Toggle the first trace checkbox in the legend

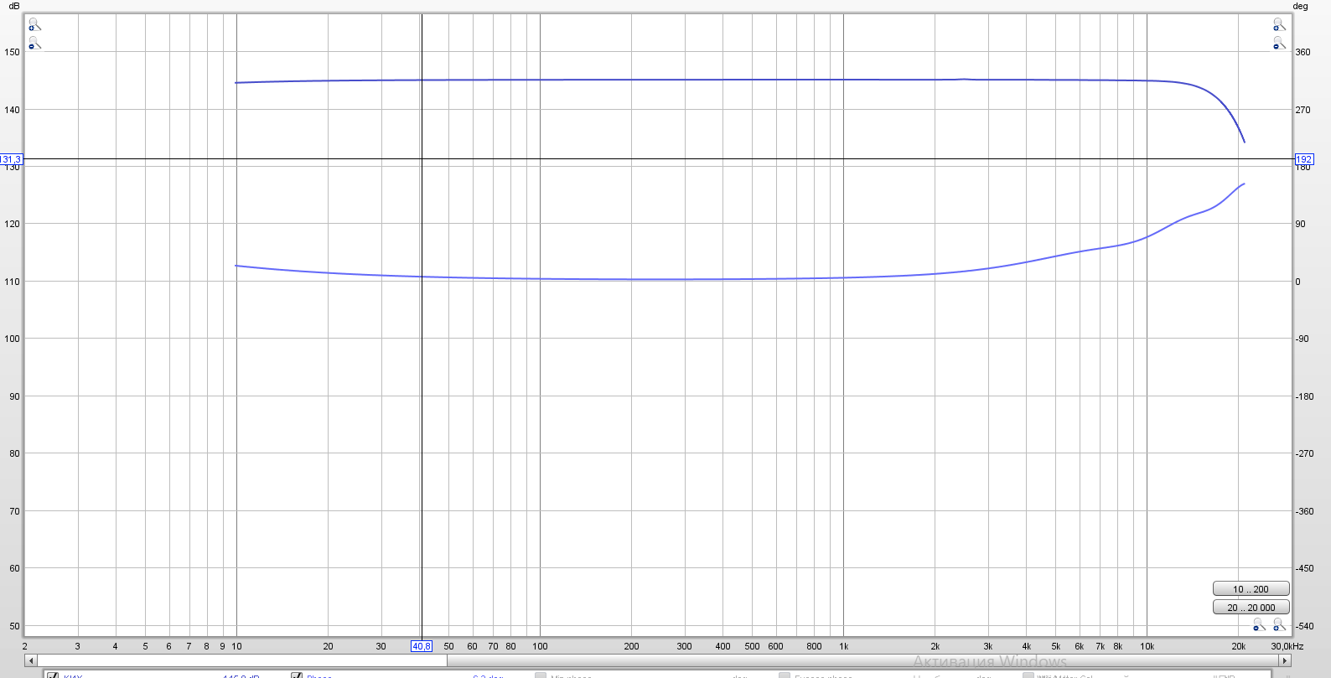click(x=53, y=675)
